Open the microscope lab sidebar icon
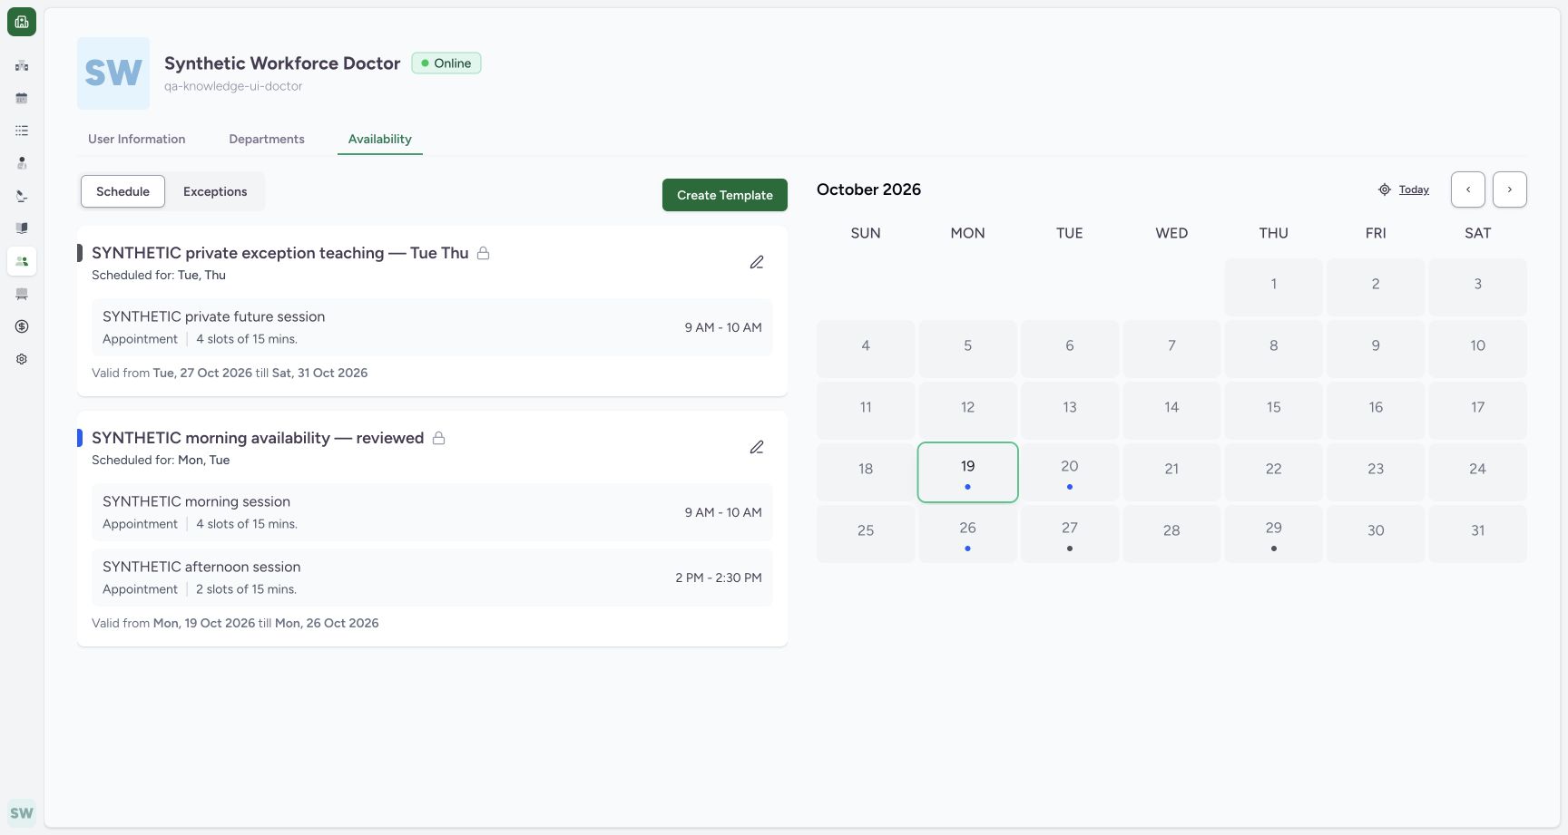 tap(22, 196)
